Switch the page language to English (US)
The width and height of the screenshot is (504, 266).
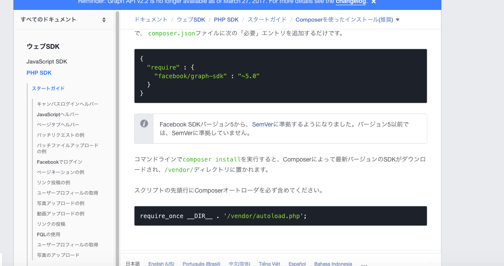[x=161, y=263]
